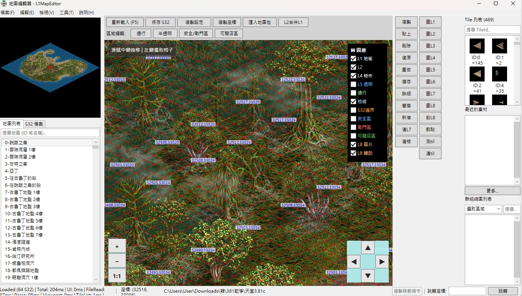Click the 複製移動指令 button

pyautogui.click(x=407, y=291)
